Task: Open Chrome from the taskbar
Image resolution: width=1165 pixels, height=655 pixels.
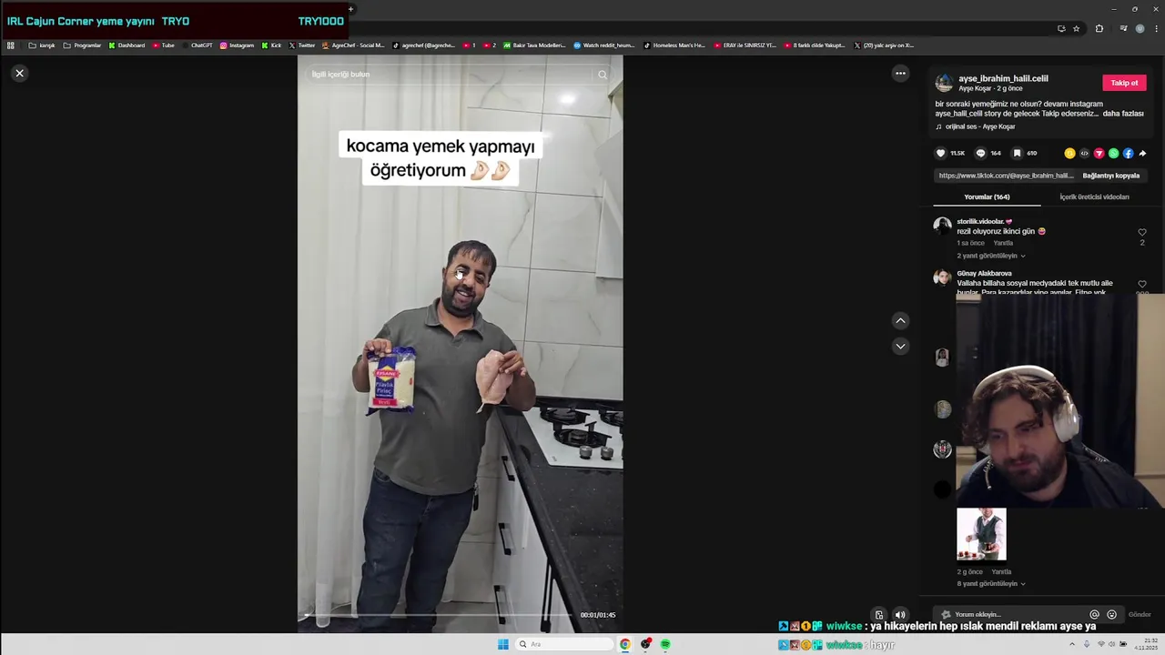Action: coord(625,644)
